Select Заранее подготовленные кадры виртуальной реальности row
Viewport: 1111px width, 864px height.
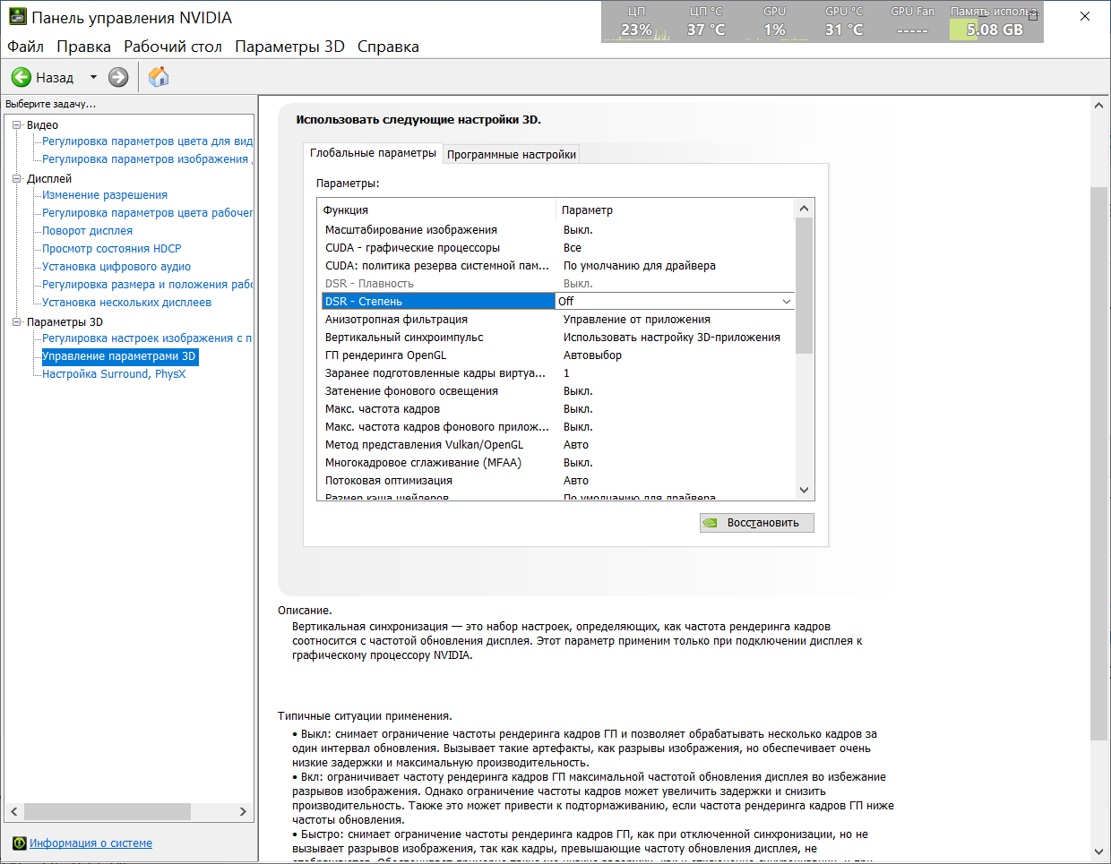[557, 373]
